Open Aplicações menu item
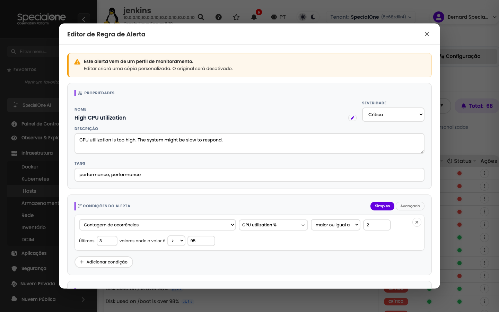 [x=35, y=253]
